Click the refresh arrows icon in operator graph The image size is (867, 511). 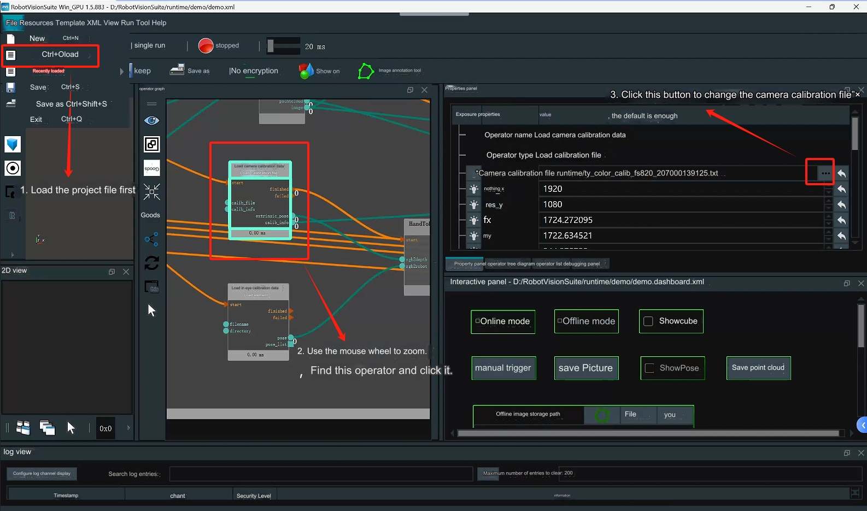pyautogui.click(x=151, y=263)
